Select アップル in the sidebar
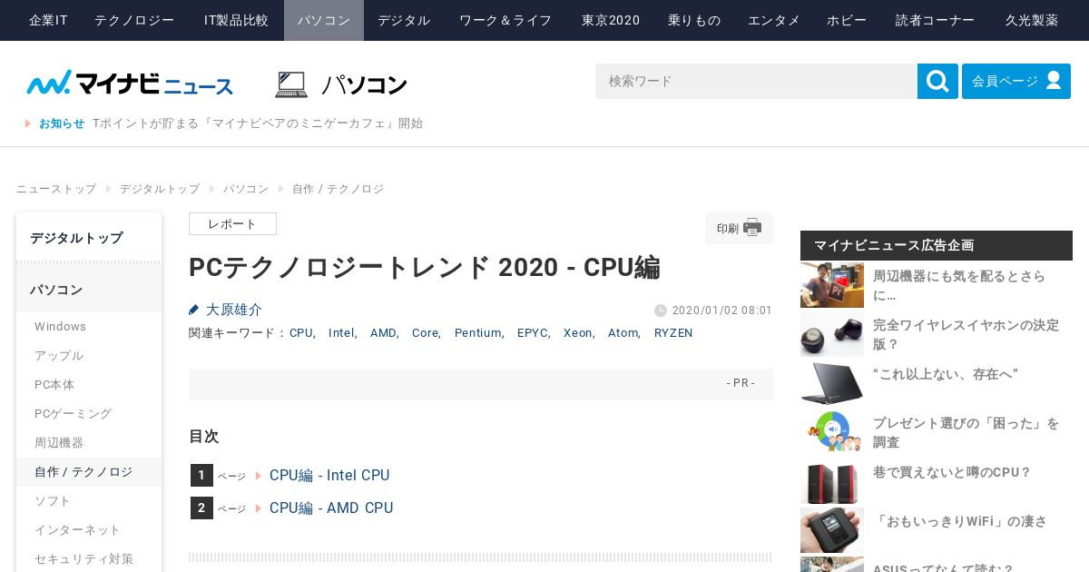This screenshot has width=1089, height=572. [89, 356]
